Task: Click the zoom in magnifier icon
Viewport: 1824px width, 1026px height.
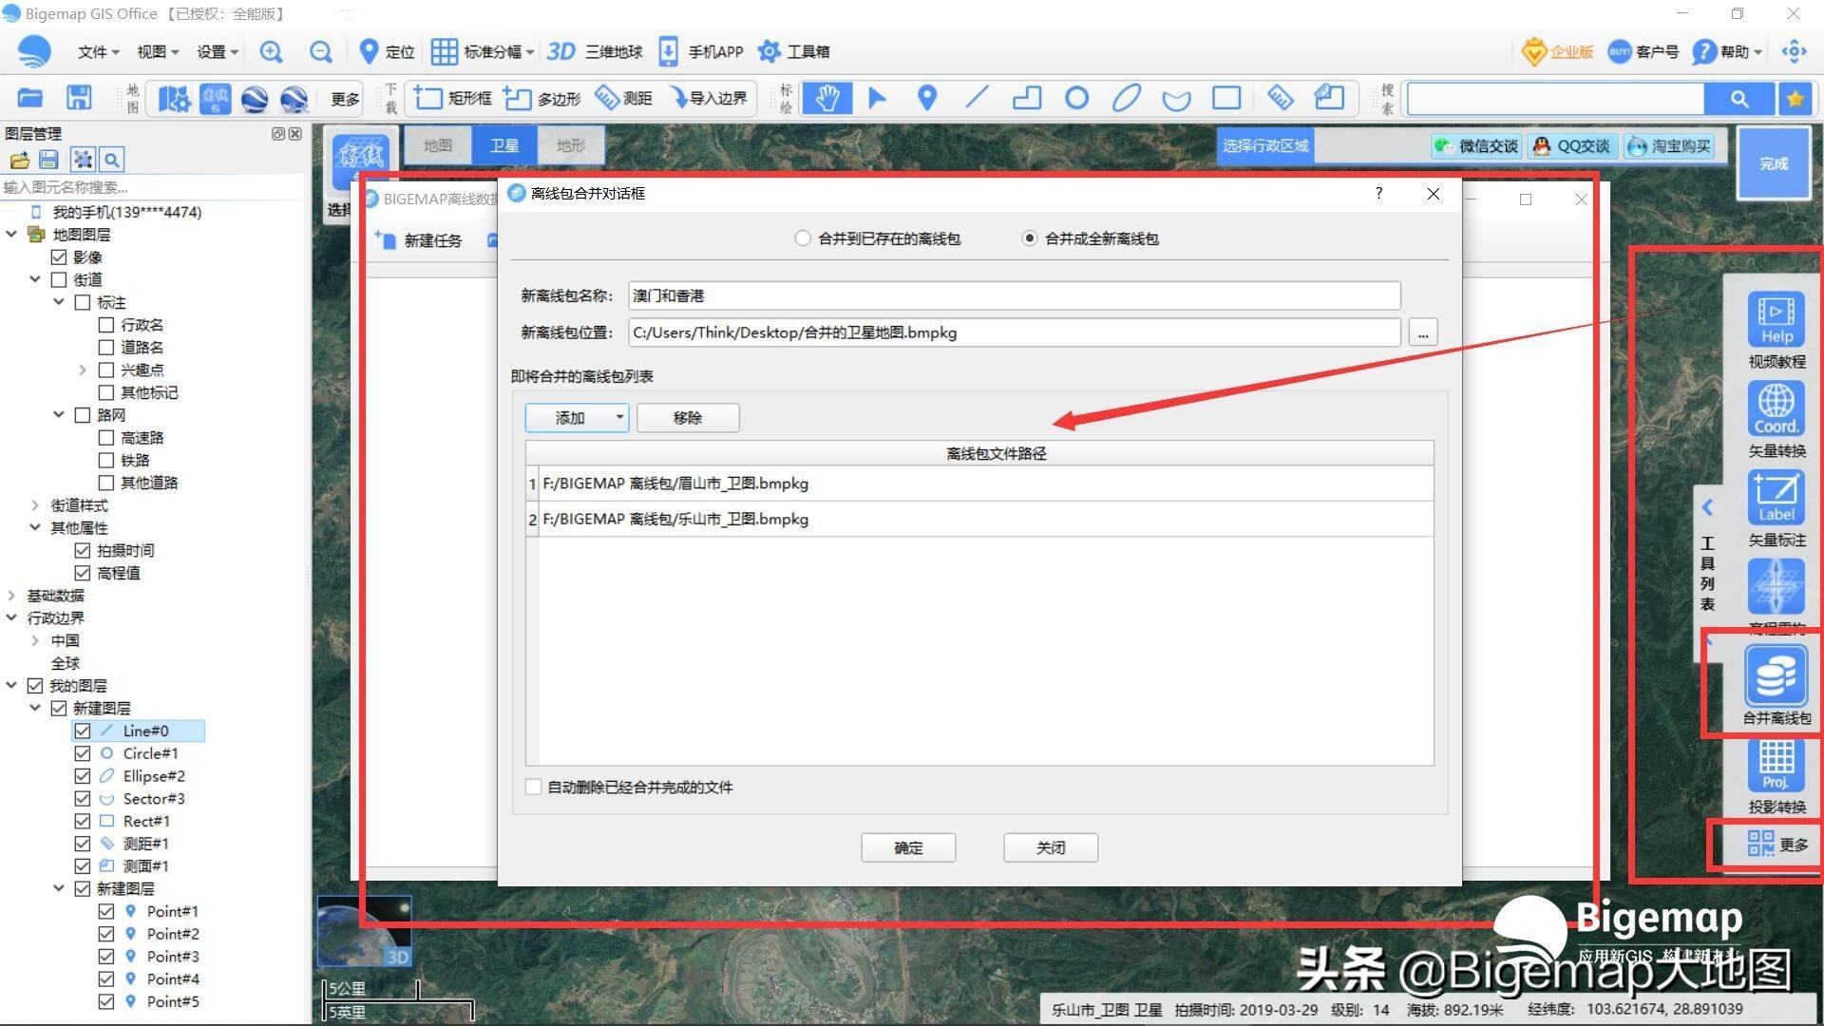Action: pyautogui.click(x=272, y=52)
